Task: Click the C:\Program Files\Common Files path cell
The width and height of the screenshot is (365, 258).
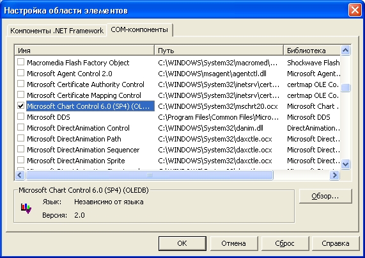Action: pyautogui.click(x=219, y=117)
